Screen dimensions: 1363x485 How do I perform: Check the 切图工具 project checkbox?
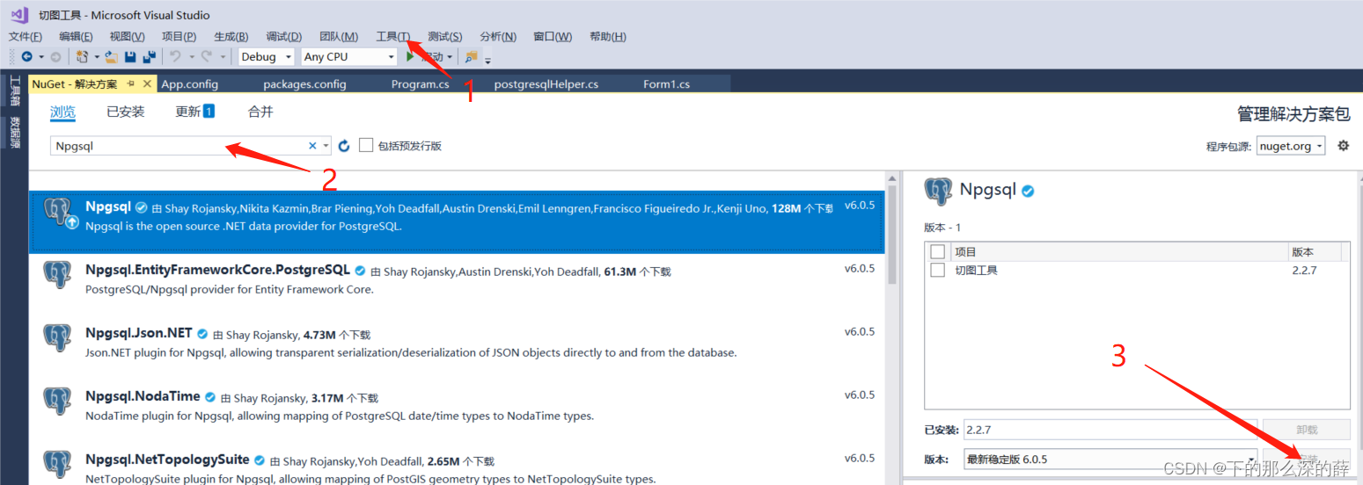click(x=938, y=271)
